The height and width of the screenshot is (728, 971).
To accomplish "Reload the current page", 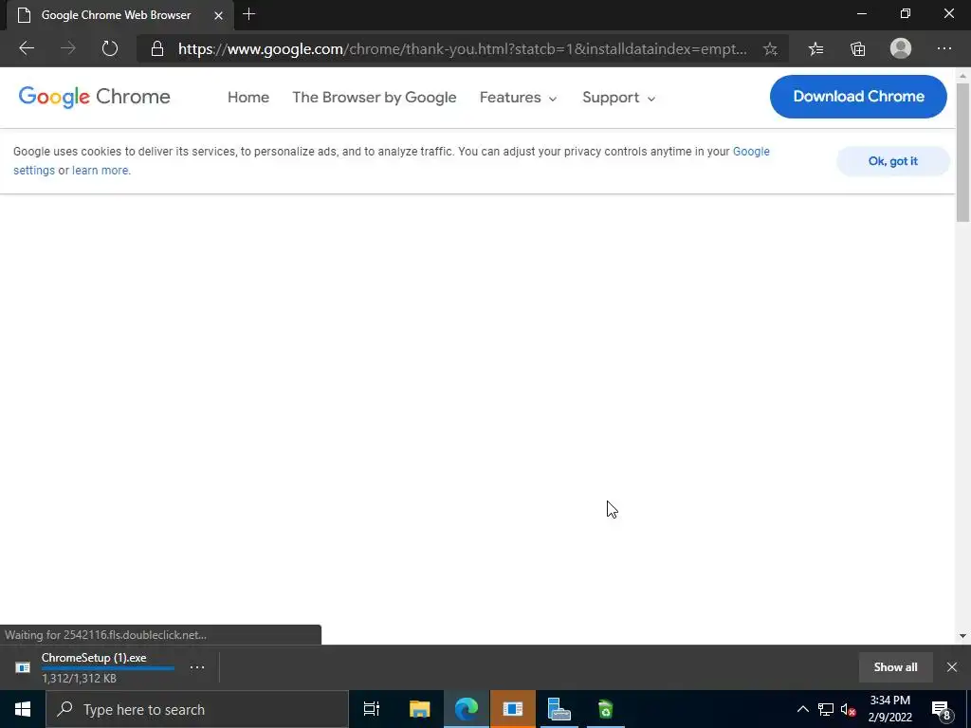I will [x=110, y=48].
